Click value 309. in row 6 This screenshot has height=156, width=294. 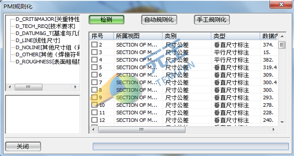click(268, 75)
